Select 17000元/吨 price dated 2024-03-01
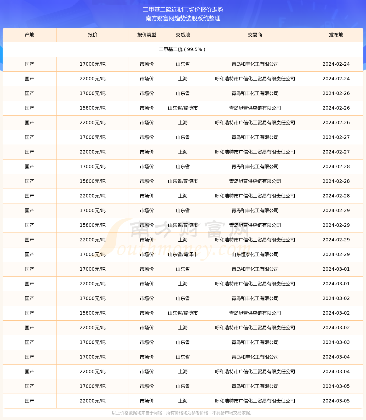Image resolution: width=366 pixels, height=420 pixels. tap(93, 269)
